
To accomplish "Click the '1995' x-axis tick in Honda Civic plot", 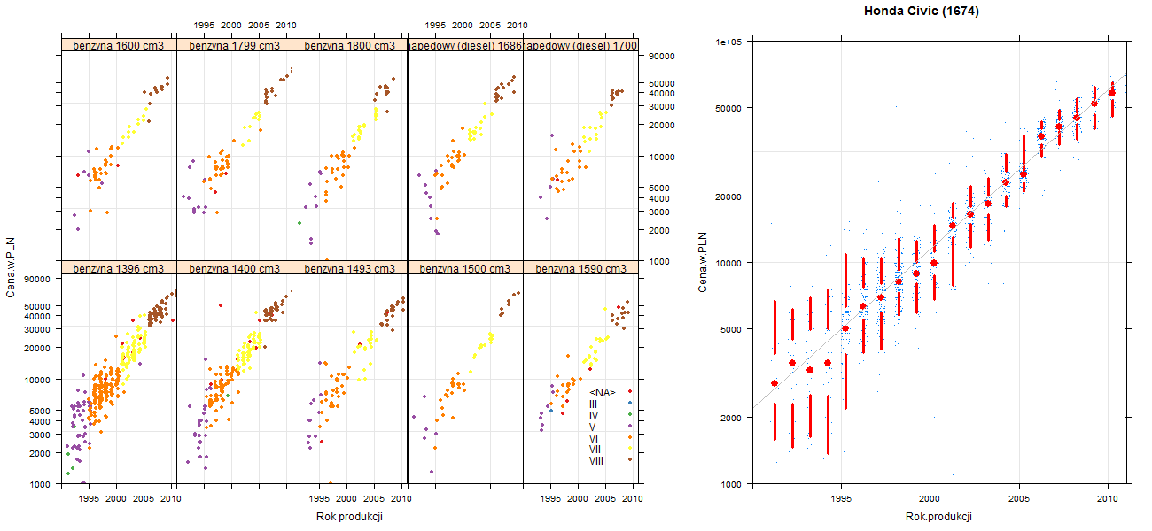I will (842, 499).
